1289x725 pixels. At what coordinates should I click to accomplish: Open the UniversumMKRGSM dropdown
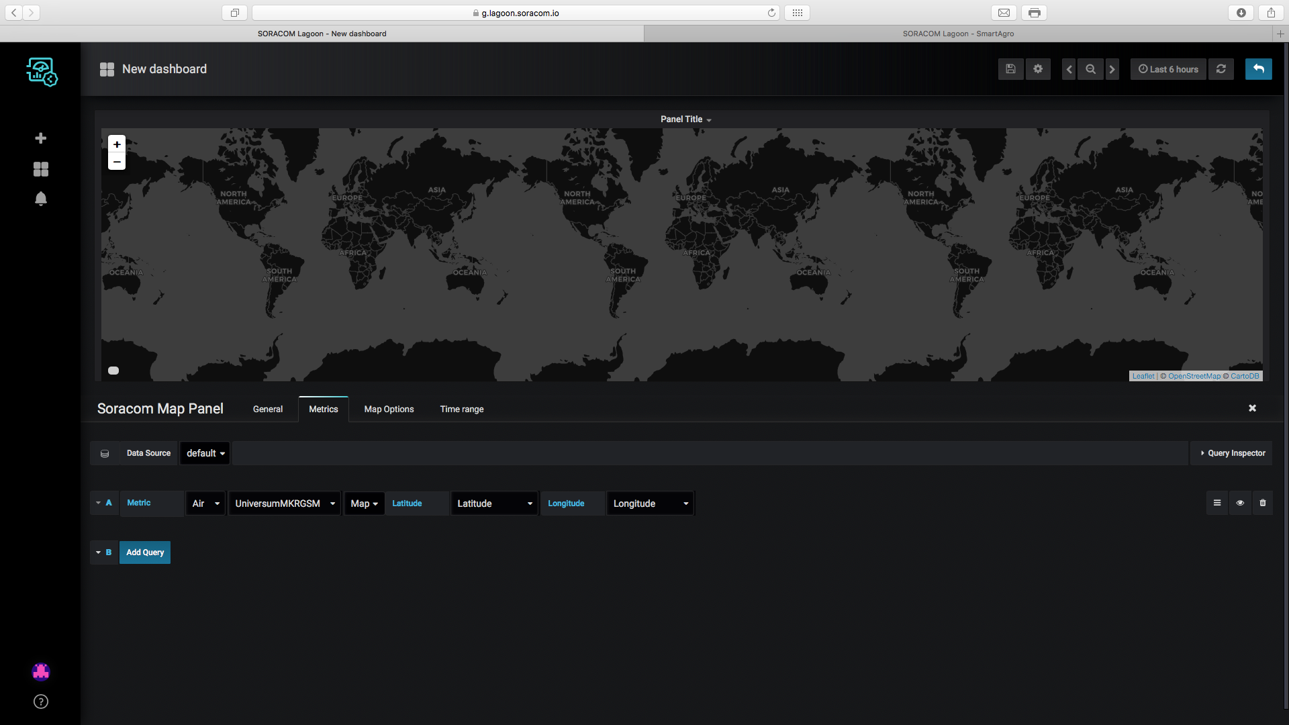coord(285,503)
